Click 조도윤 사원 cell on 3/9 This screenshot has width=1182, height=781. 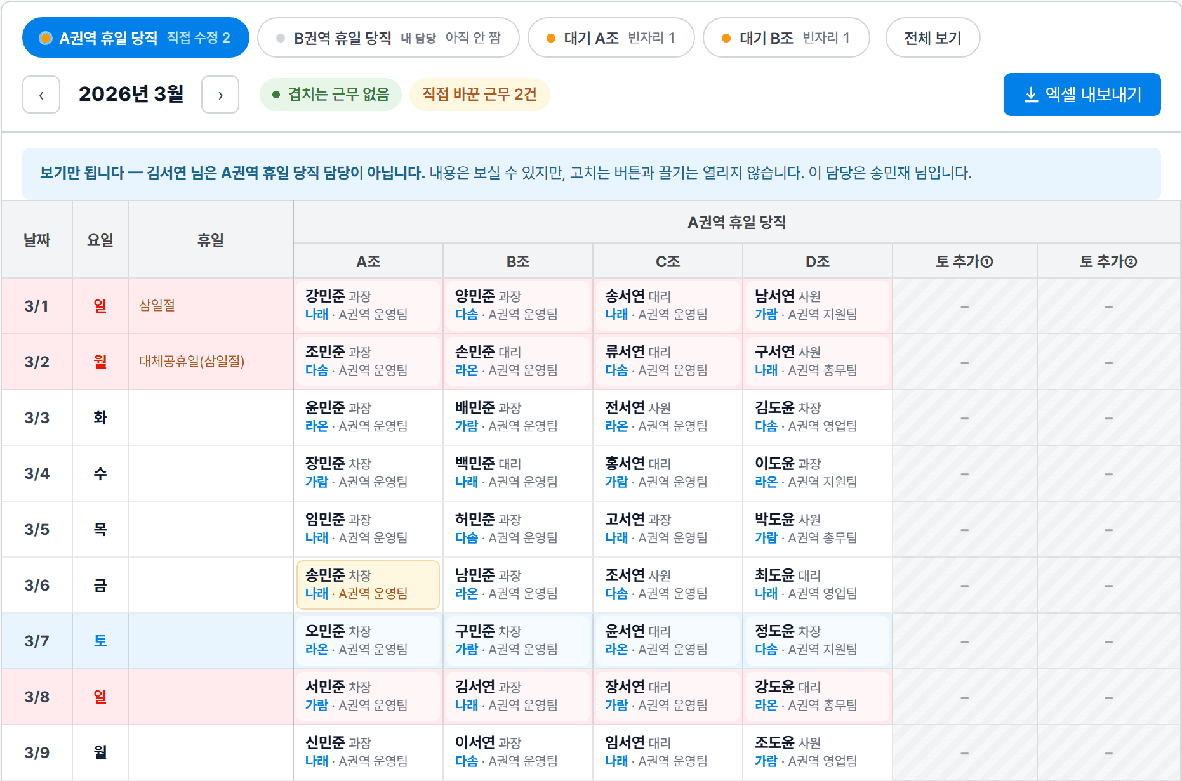(818, 752)
